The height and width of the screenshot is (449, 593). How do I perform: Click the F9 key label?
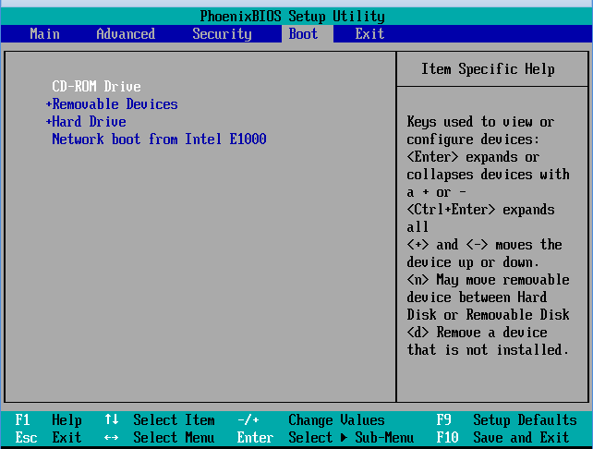pos(443,419)
